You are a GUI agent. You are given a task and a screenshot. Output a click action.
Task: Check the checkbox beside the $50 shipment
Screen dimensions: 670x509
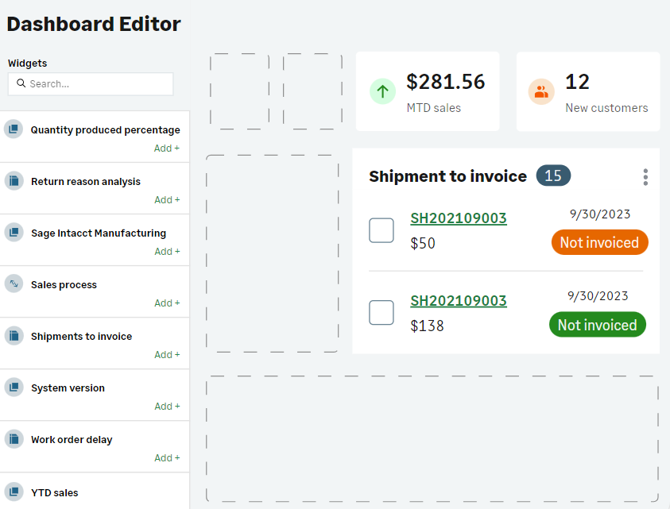381,229
